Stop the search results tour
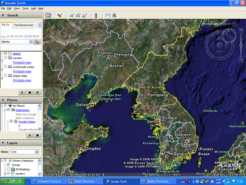Viewport: 246px width, 185px height. coord(30,92)
